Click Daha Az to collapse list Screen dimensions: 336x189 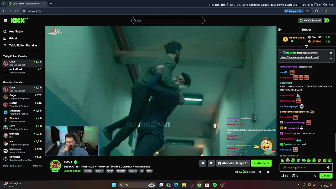pyautogui.click(x=37, y=166)
